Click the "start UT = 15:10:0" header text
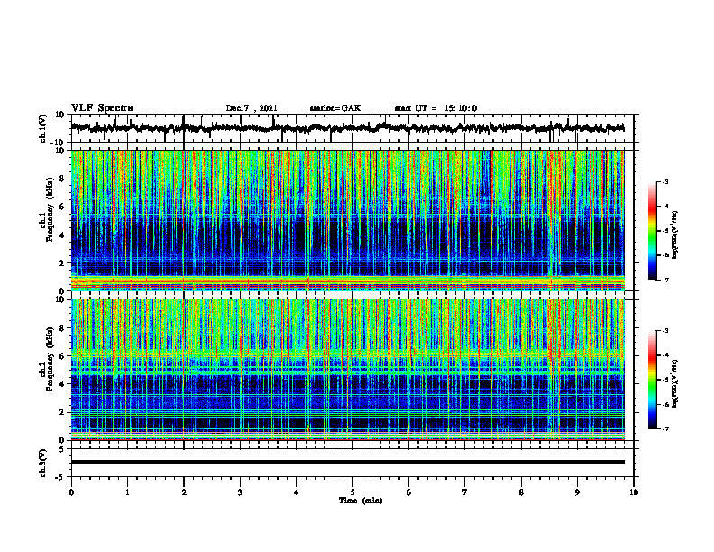 pos(435,108)
